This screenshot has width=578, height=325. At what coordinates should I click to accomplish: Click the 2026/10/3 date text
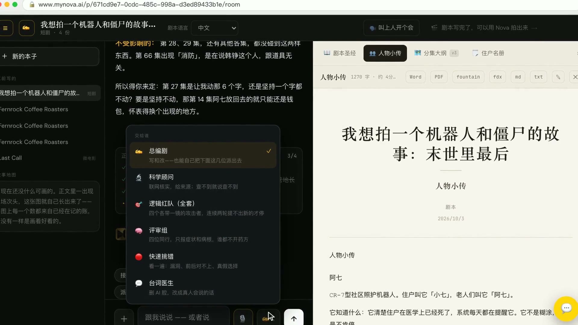(x=451, y=219)
